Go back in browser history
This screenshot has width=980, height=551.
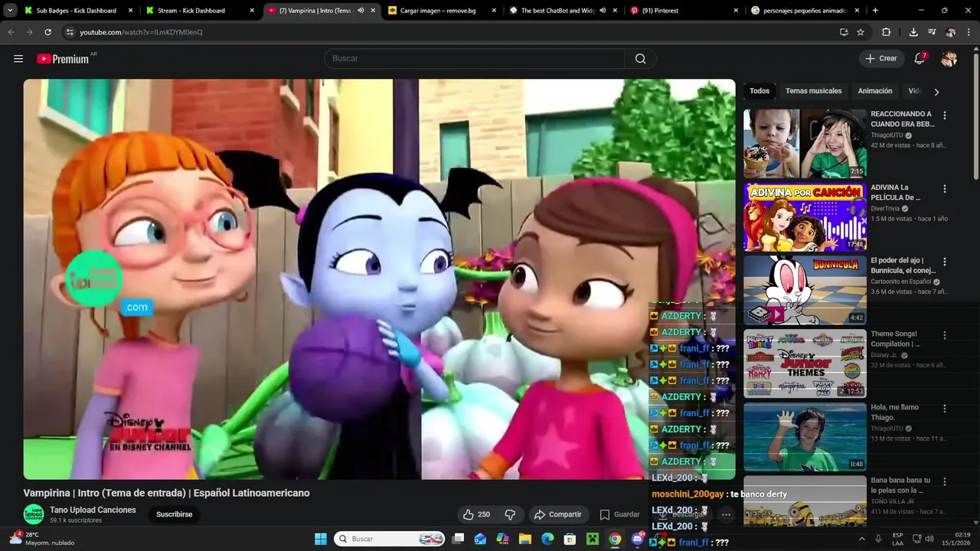[11, 32]
